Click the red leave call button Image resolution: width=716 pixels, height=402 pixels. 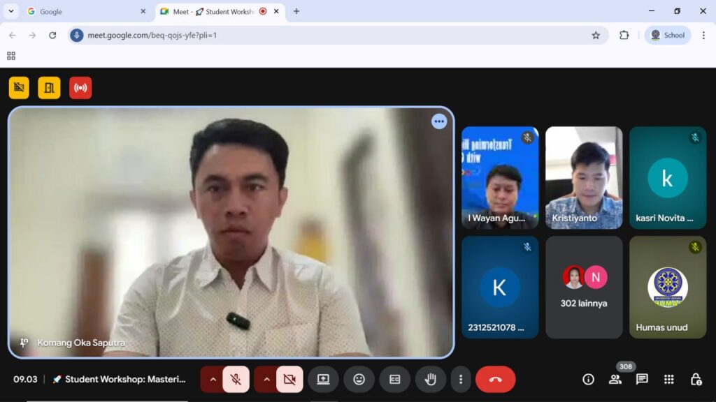495,379
